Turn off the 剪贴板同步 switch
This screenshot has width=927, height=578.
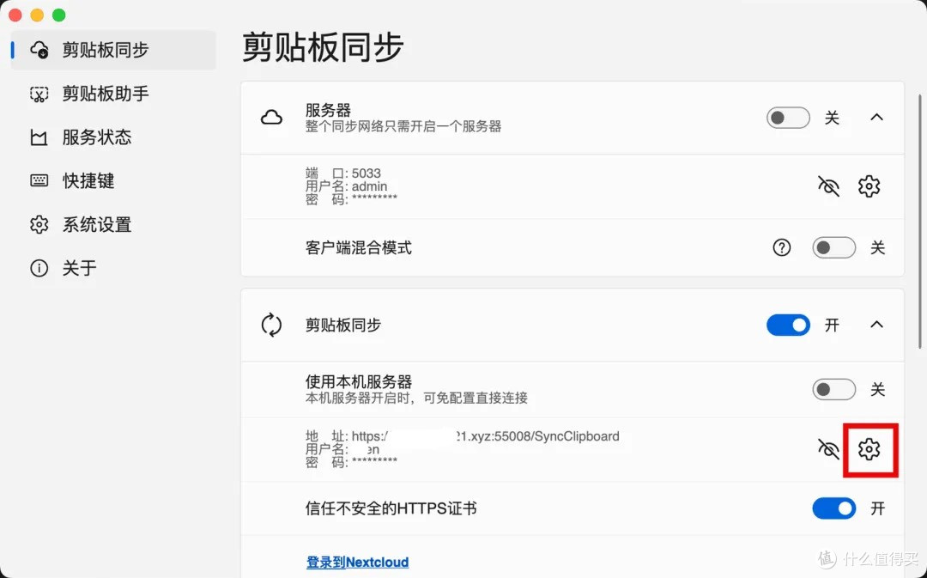(x=788, y=325)
